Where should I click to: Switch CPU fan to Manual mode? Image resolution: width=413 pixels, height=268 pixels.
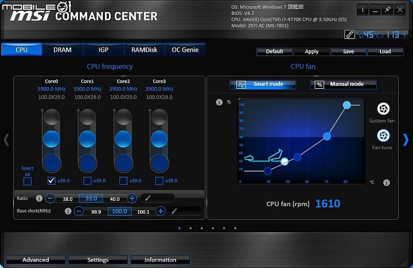(343, 84)
